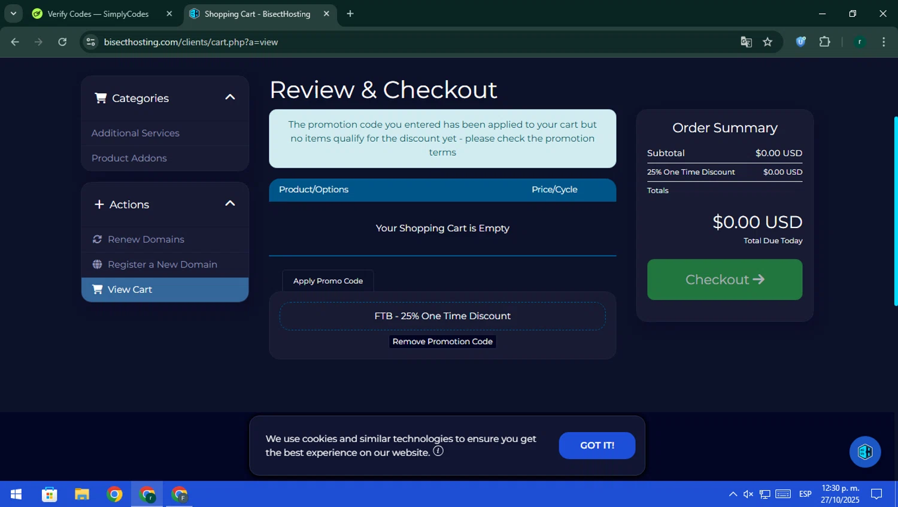Open Additional Services category

coord(135,133)
